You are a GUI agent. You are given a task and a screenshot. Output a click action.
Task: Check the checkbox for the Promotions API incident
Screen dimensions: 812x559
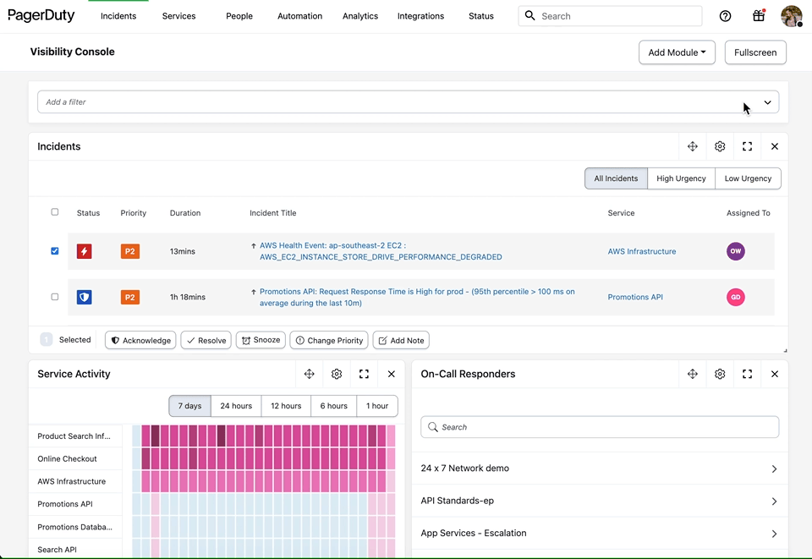[x=55, y=297]
